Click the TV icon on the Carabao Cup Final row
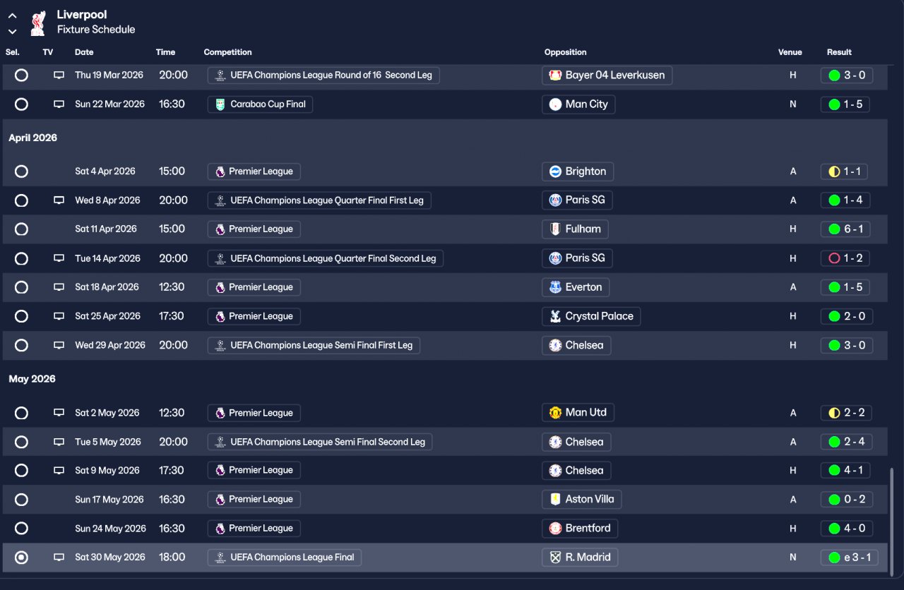 [x=59, y=104]
